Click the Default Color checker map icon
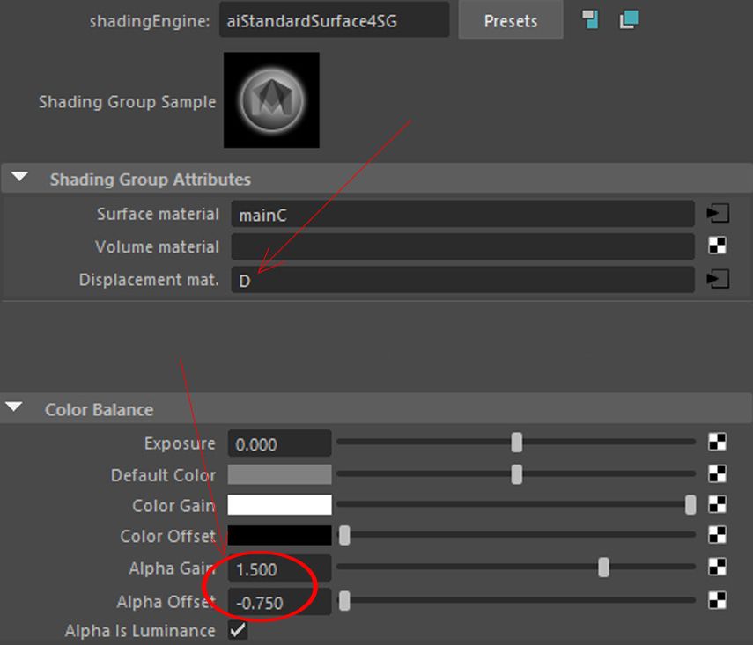The image size is (753, 645). 718,475
